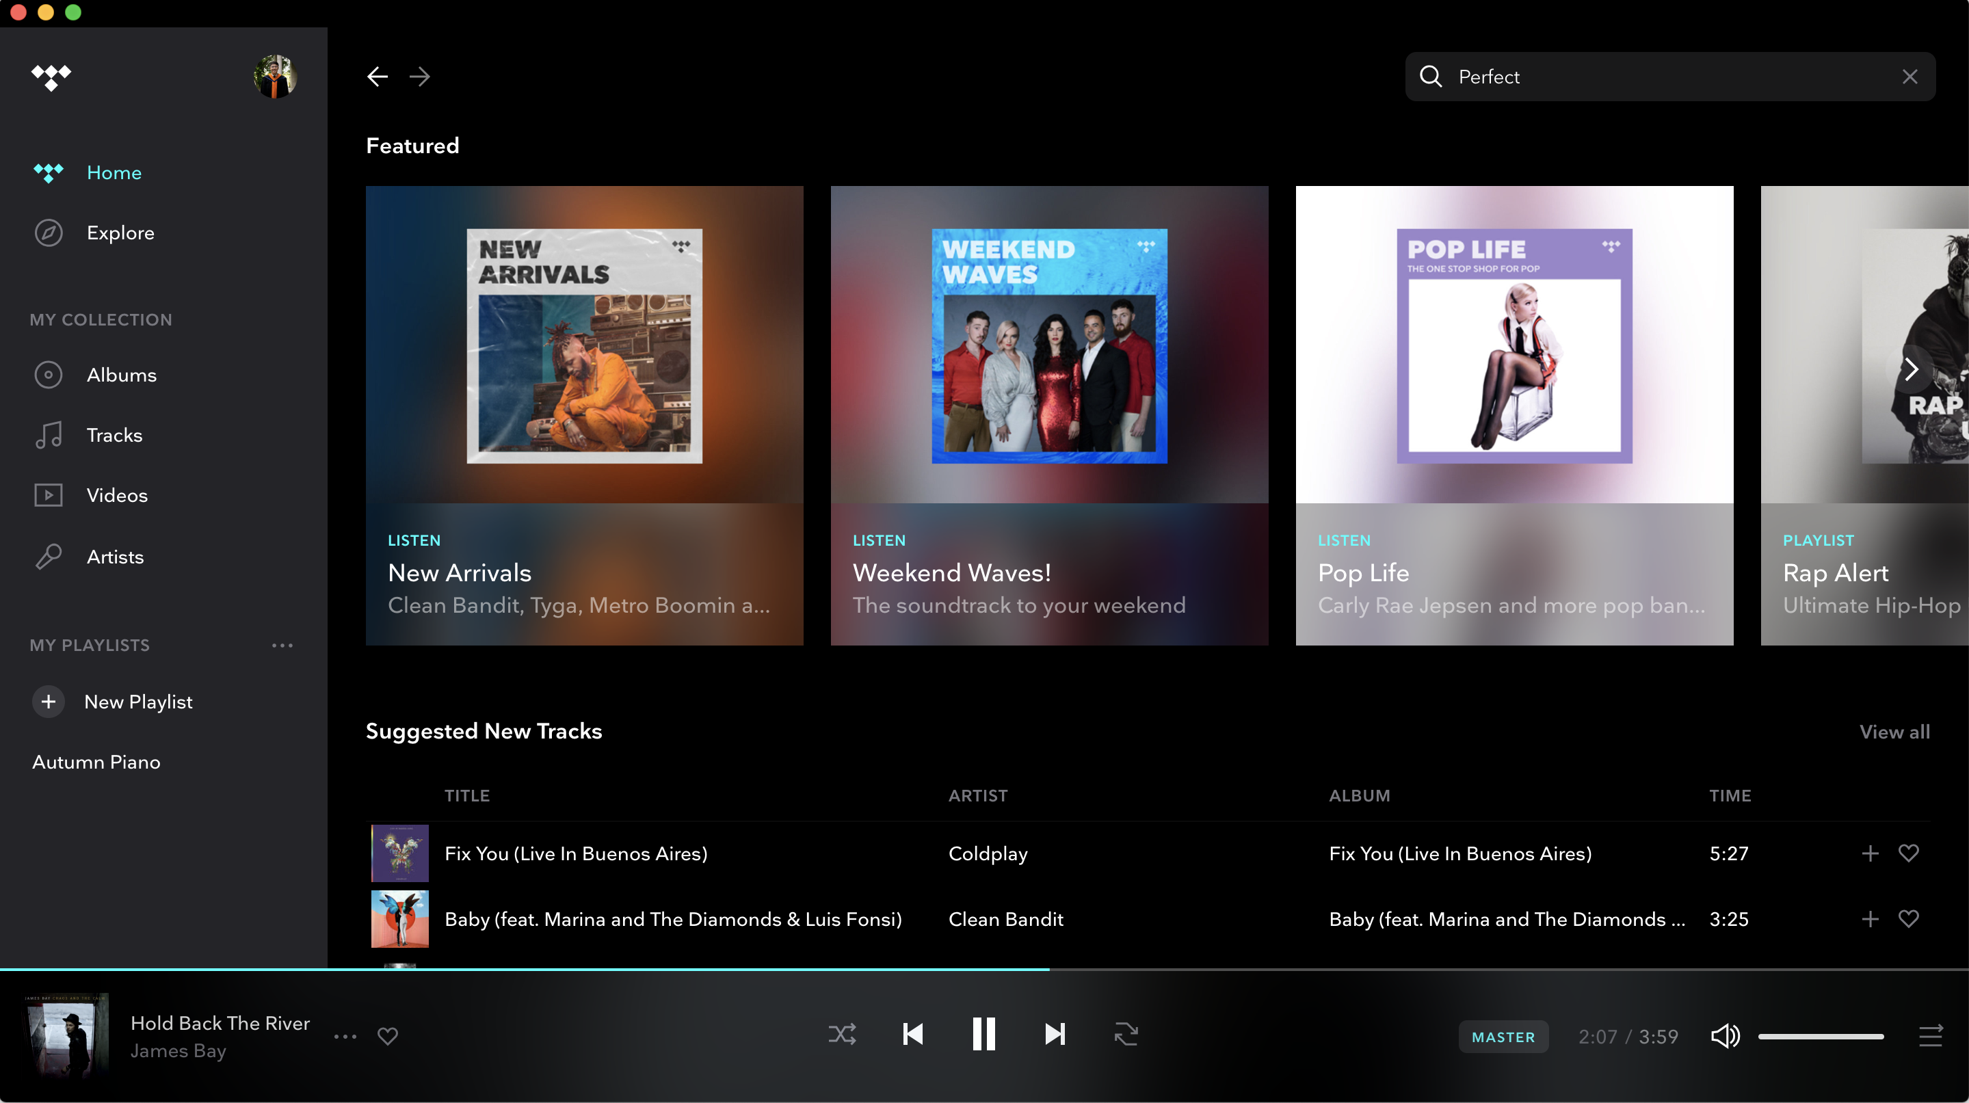Image resolution: width=1969 pixels, height=1103 pixels.
Task: Mute with the speaker icon
Action: tap(1725, 1037)
